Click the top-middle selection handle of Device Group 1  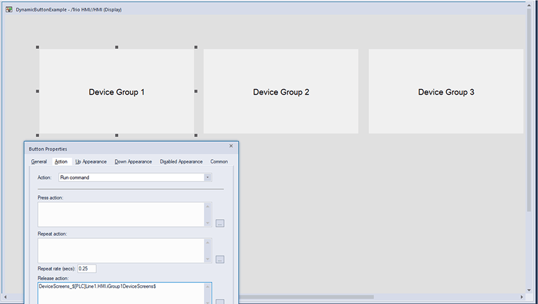117,47
